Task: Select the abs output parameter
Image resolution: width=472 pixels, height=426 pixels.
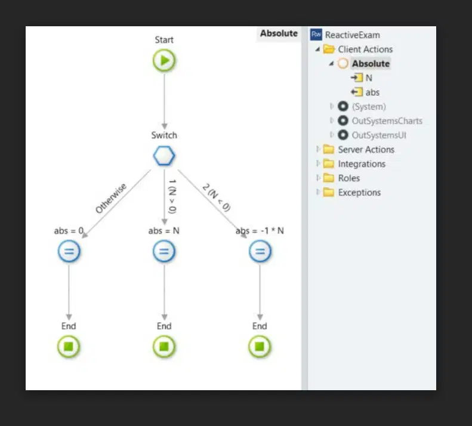Action: click(x=365, y=92)
